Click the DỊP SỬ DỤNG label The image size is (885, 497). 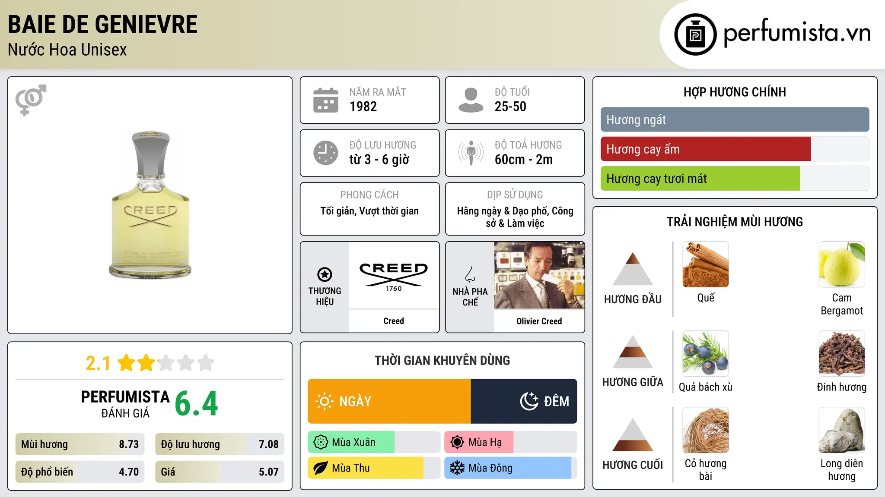point(515,195)
